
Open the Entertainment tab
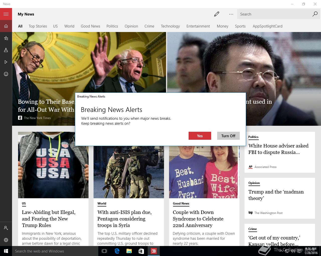click(198, 26)
